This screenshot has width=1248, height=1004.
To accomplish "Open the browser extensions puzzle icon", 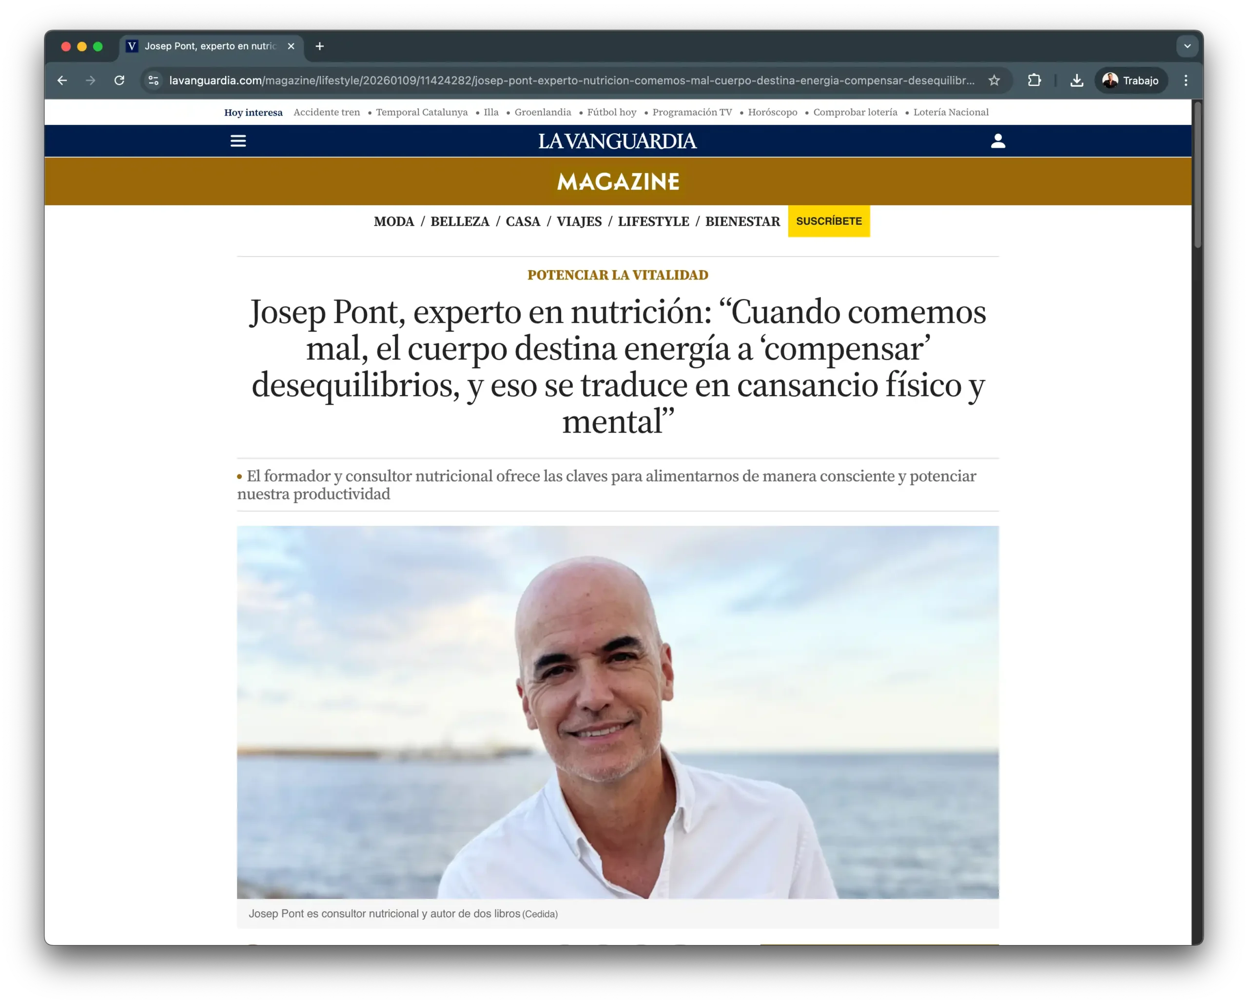I will [1034, 80].
